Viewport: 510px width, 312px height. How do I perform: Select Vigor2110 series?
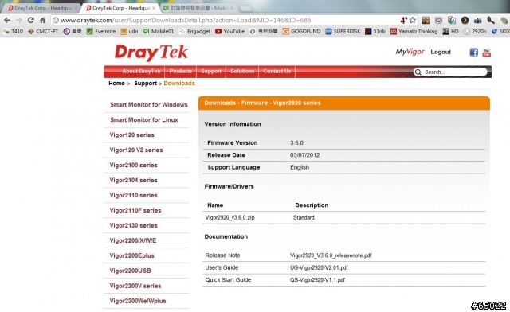coord(133,195)
